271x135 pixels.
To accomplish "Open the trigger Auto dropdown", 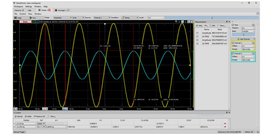I will click(78, 18).
